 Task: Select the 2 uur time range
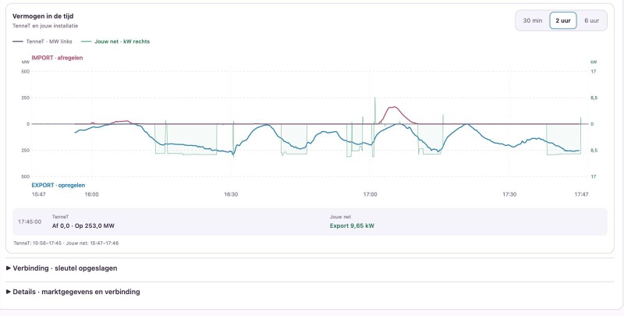[x=563, y=21]
